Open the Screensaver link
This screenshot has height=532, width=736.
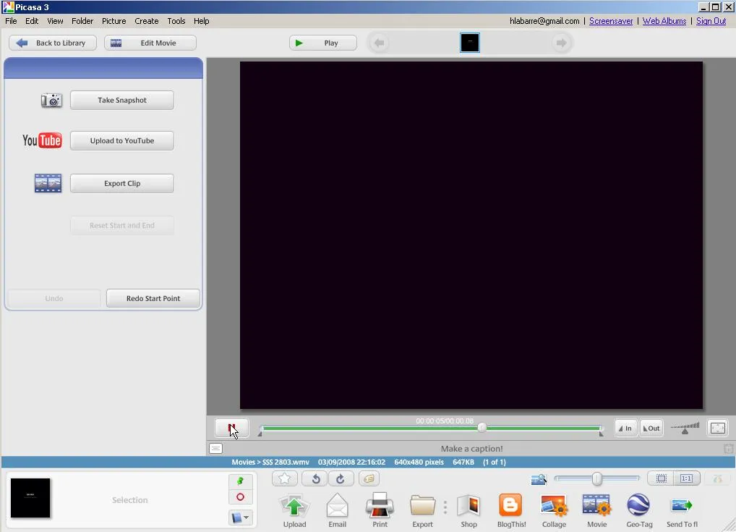click(x=611, y=21)
